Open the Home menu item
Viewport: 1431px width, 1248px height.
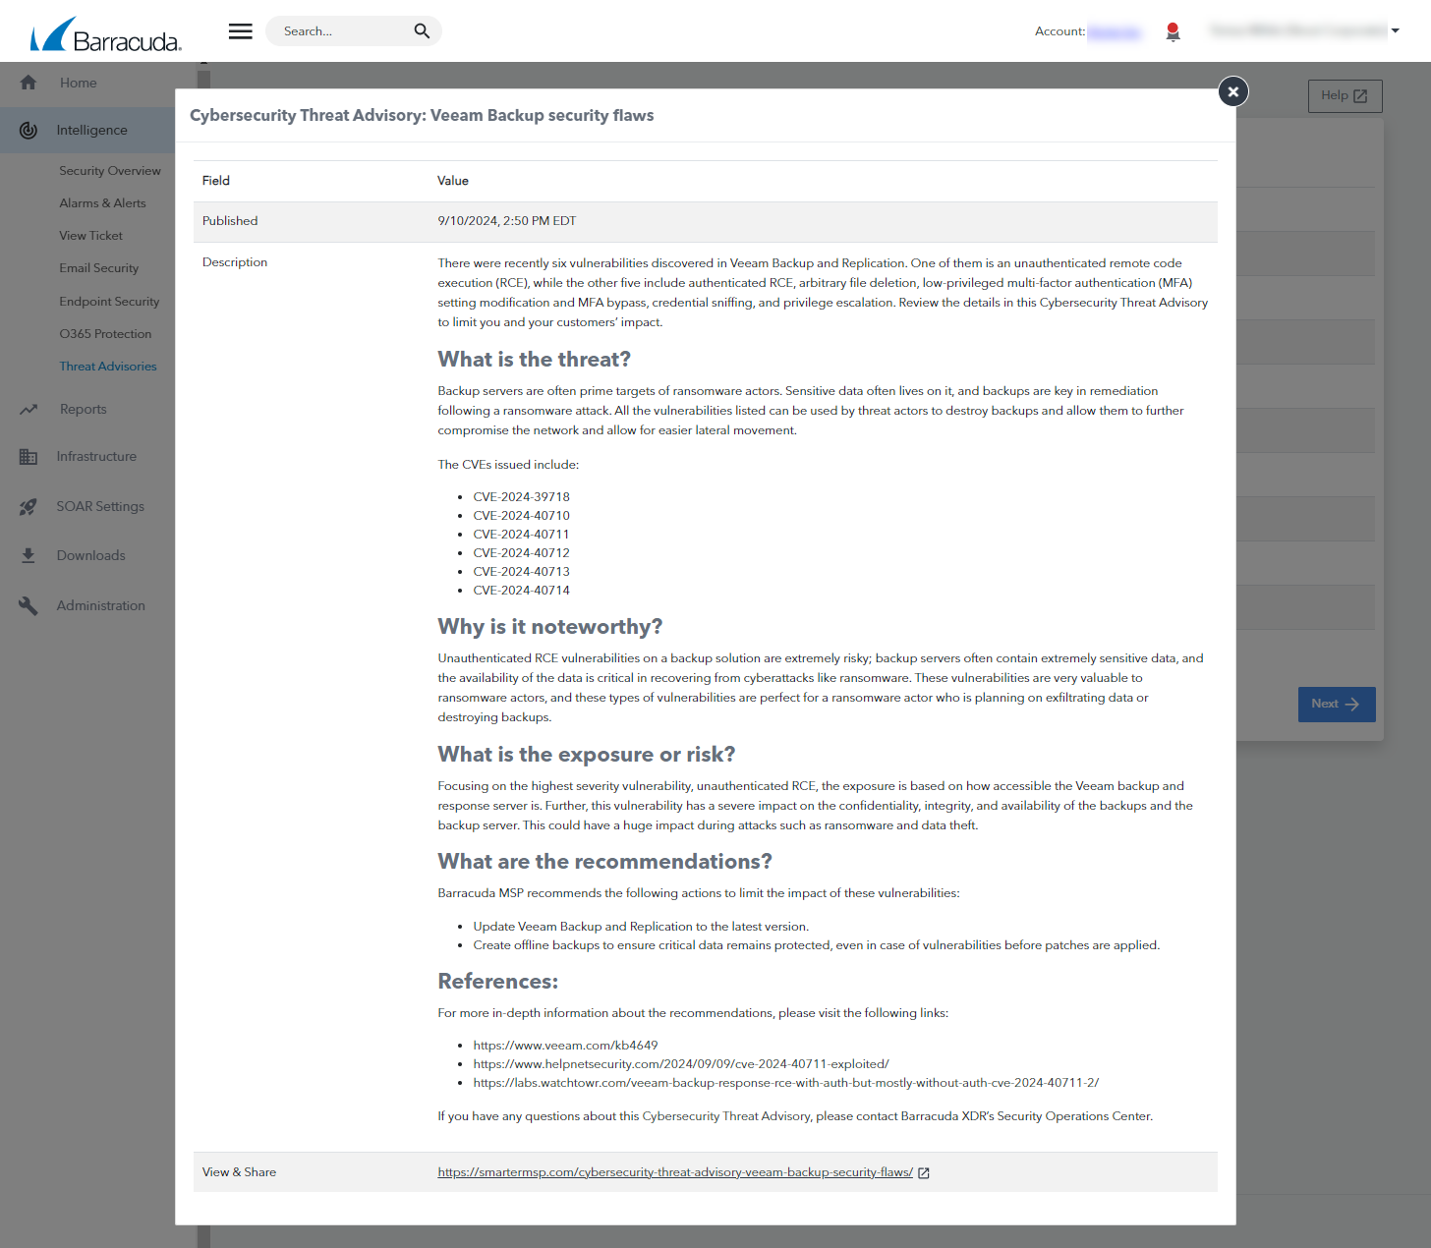pos(79,83)
